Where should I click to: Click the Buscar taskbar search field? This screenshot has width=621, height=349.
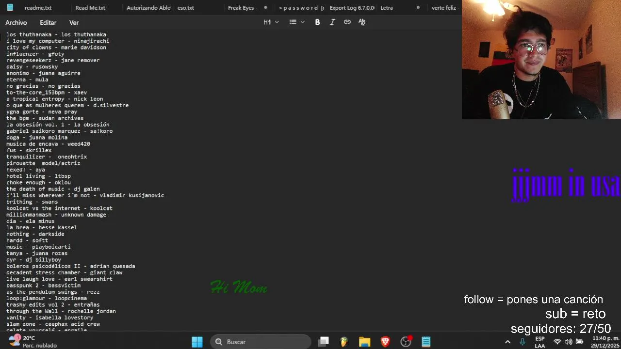pyautogui.click(x=261, y=342)
